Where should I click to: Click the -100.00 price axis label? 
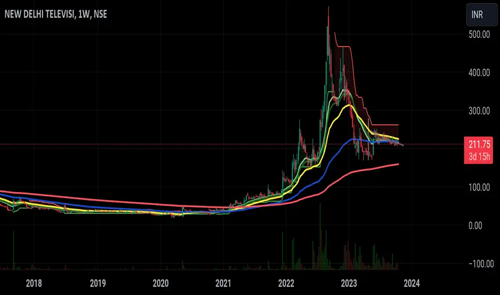(x=481, y=264)
